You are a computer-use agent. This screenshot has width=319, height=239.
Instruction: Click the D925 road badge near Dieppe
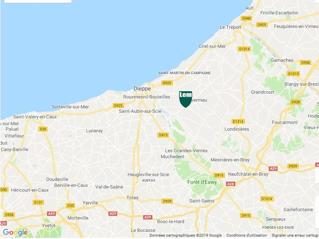coord(167,83)
